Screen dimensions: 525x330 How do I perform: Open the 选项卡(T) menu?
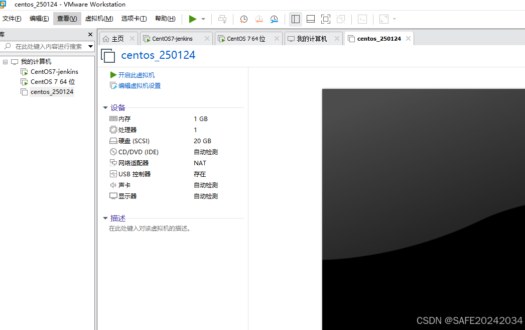click(134, 19)
